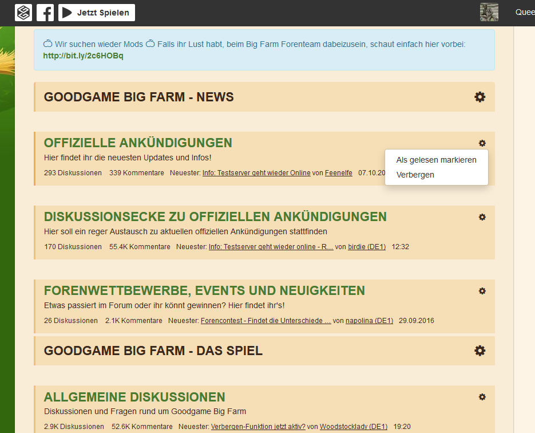Click description Diskussionen und Fragen rund um Goodgame

(145, 411)
